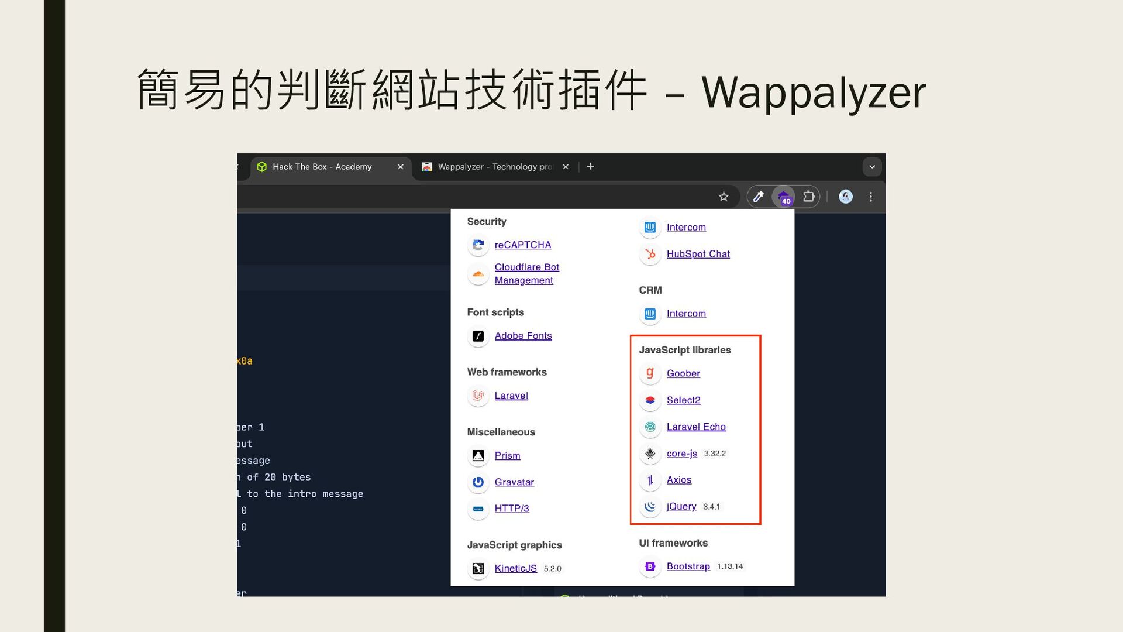This screenshot has width=1123, height=632.
Task: Open a new browser tab
Action: (x=591, y=167)
